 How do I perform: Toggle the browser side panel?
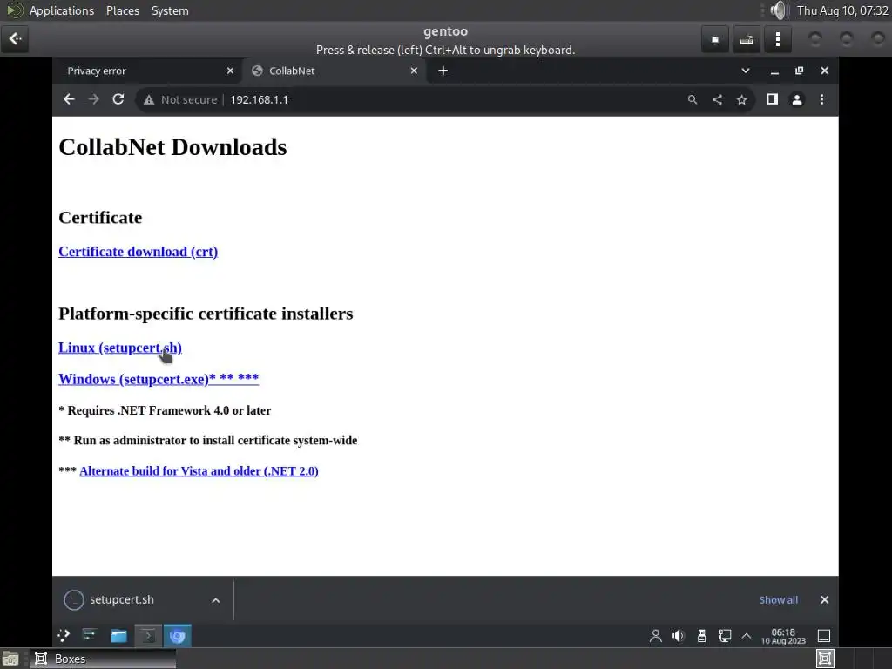pos(772,99)
